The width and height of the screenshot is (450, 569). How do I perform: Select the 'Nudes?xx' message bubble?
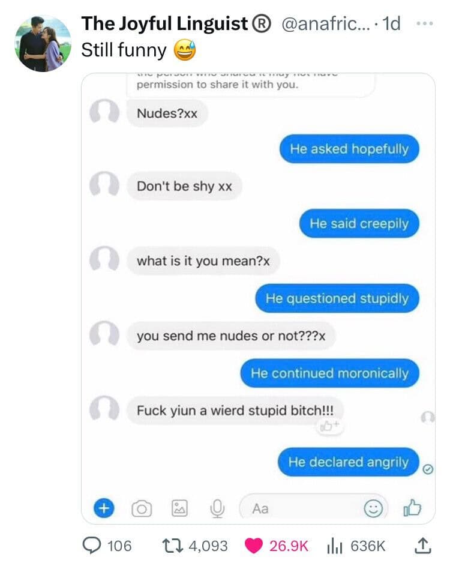tap(167, 113)
